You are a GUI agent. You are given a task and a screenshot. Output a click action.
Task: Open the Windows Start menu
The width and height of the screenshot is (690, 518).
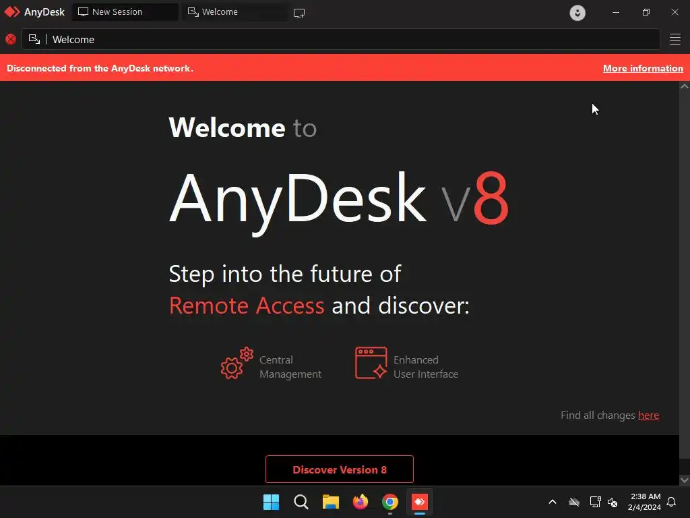click(271, 502)
